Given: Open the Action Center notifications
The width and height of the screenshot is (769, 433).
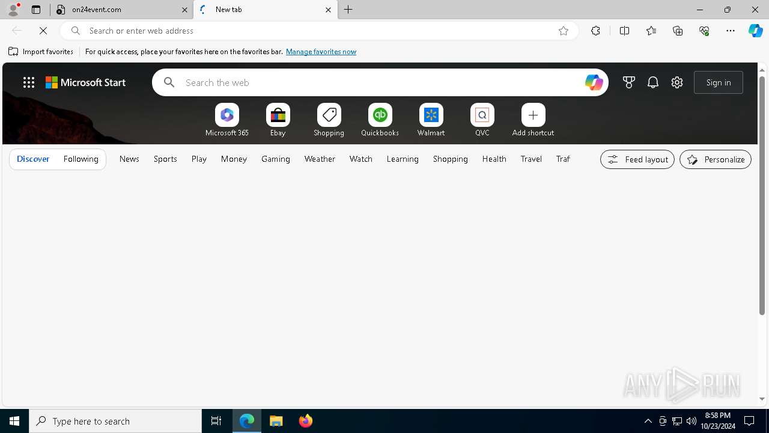Looking at the screenshot, I should 749,421.
